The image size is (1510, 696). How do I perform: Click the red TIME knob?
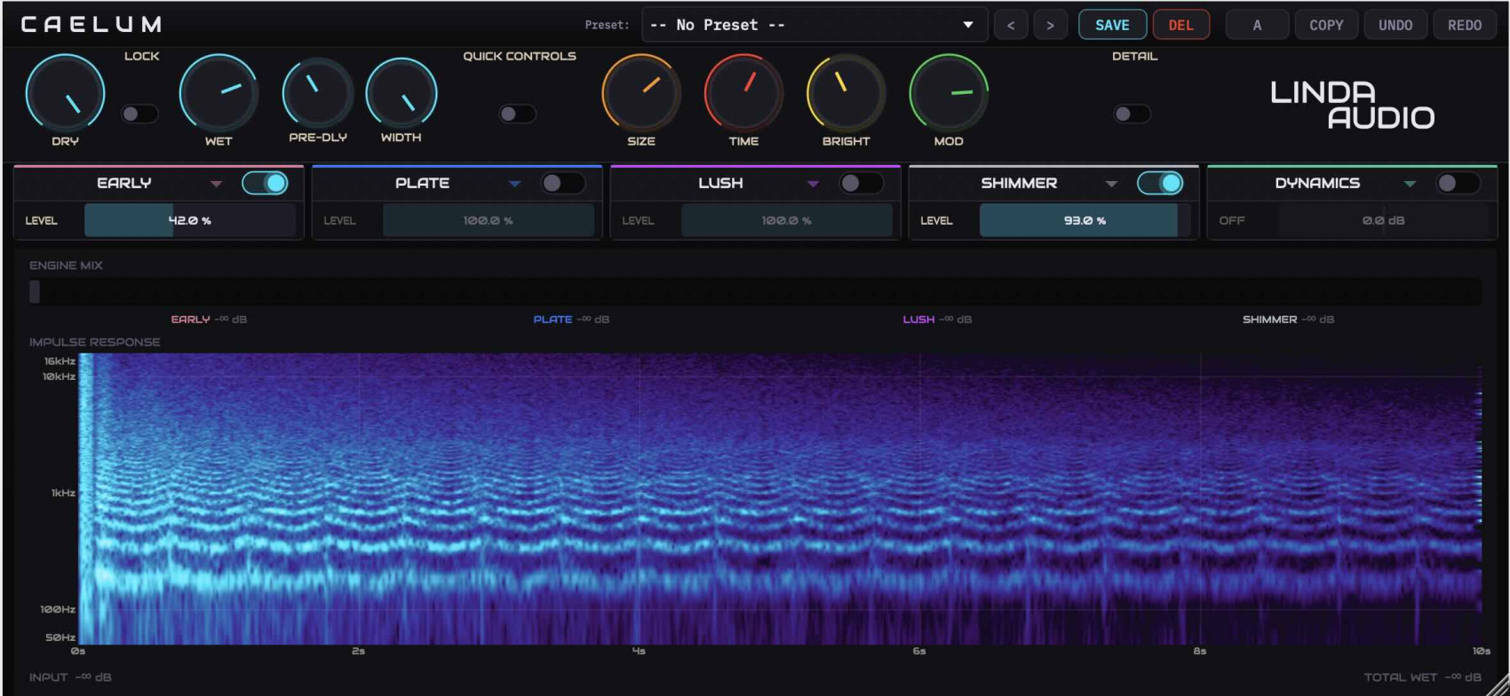(x=743, y=94)
